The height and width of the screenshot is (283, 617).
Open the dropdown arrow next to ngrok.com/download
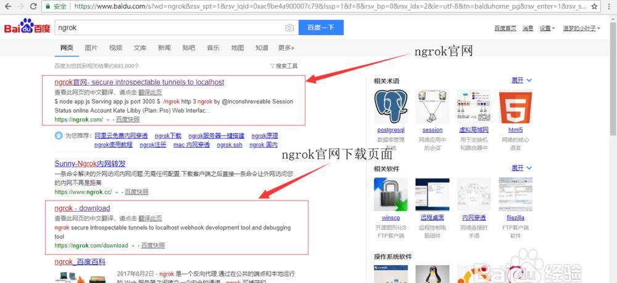pos(133,245)
